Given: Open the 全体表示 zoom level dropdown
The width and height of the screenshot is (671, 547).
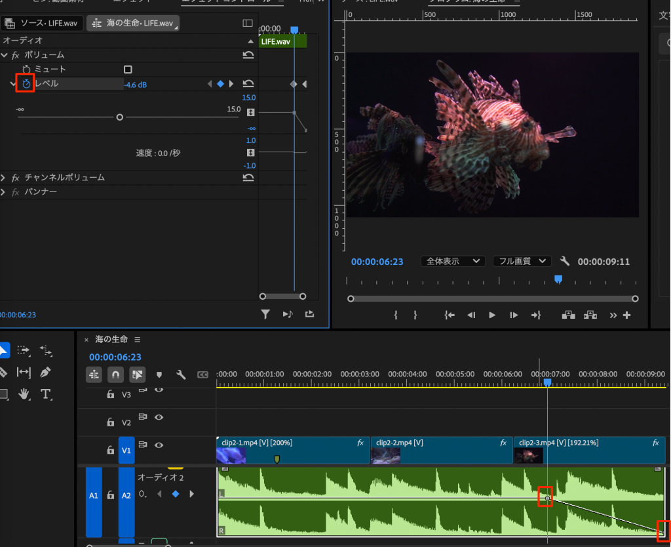Looking at the screenshot, I should pyautogui.click(x=452, y=262).
